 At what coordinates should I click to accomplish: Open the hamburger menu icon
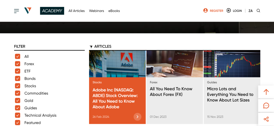(x=17, y=11)
